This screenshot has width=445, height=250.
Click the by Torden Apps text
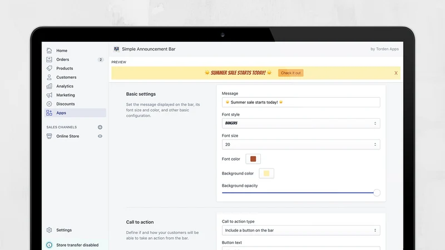point(384,49)
